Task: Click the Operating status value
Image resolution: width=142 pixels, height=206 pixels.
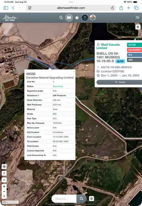Action: (58, 86)
